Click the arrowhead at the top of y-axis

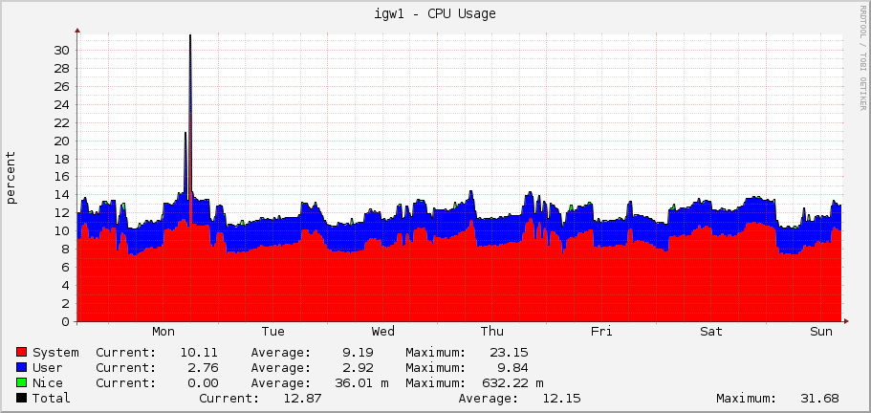(77, 30)
